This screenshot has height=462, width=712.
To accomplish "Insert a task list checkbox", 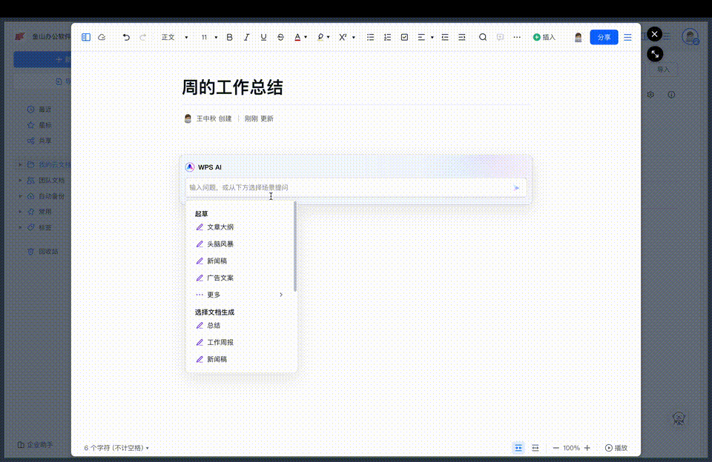I will tap(404, 36).
